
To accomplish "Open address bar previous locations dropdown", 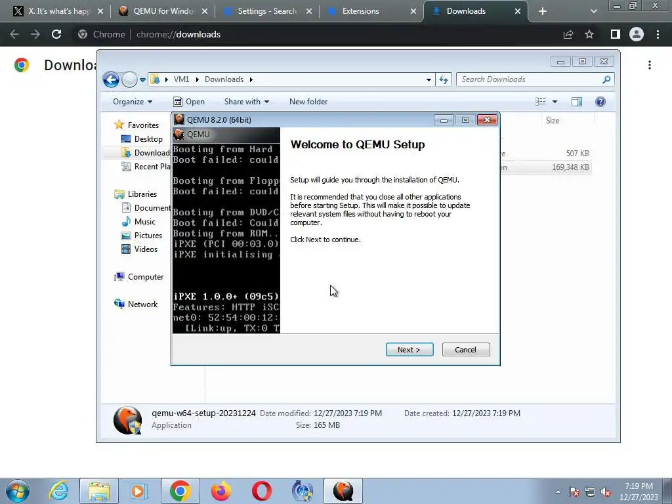I will 429,79.
